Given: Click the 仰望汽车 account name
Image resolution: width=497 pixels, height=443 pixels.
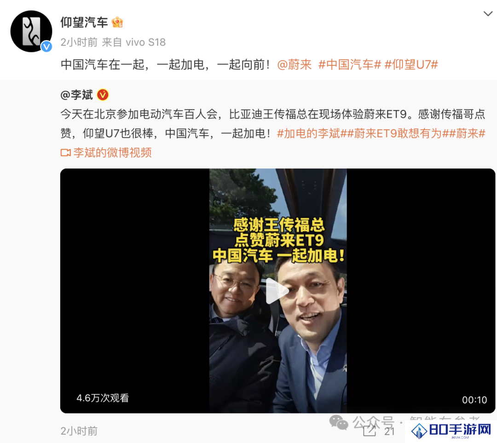Looking at the screenshot, I should tap(84, 22).
